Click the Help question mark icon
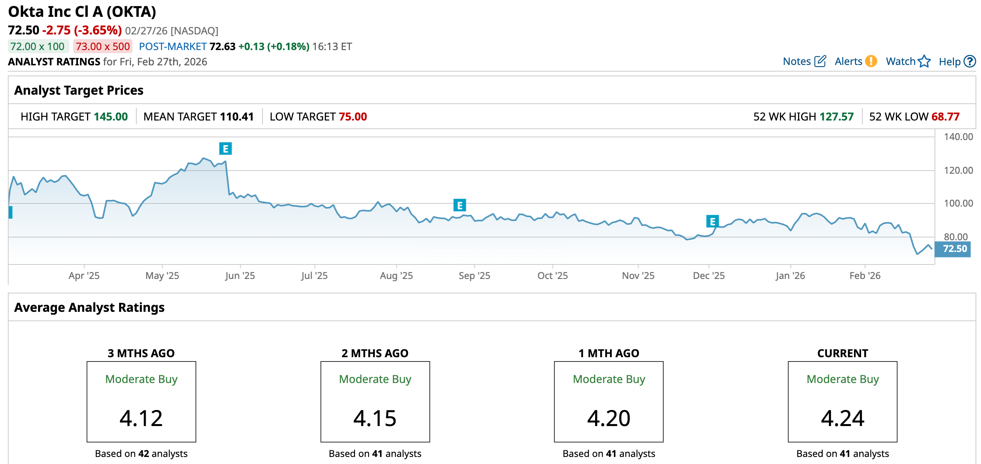Screen dimensions: 981x464 [x=970, y=61]
